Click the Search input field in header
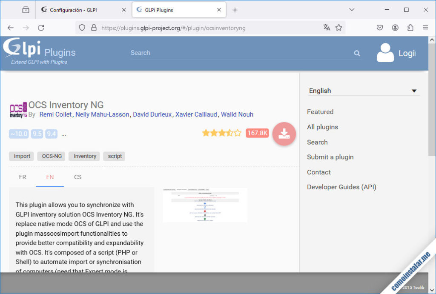The height and width of the screenshot is (294, 436). pos(238,53)
